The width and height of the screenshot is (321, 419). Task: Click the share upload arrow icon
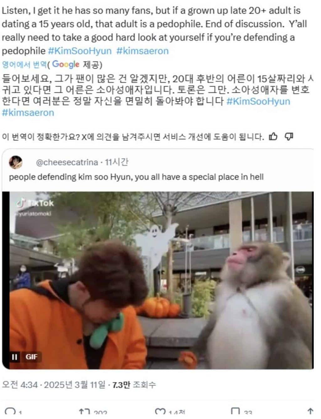tap(310, 411)
